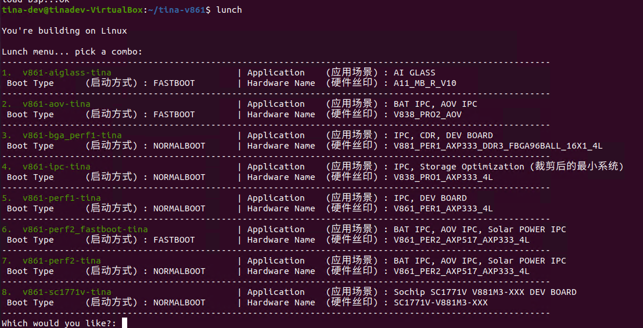The image size is (643, 328).
Task: Click the tina-dev@tinadev-VirtualBox prompt username
Action: tap(67, 10)
